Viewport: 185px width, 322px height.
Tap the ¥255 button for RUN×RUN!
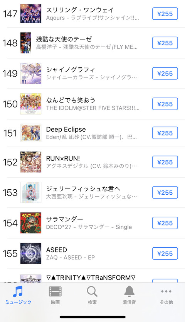point(165,162)
